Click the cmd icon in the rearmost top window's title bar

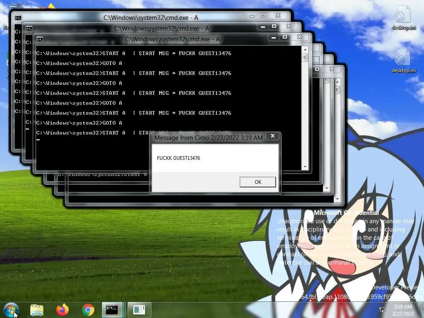(18, 18)
